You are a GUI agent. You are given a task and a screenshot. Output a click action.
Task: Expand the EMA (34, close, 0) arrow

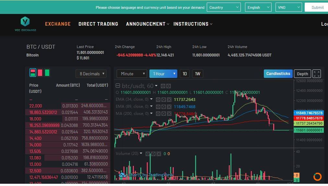click(x=151, y=99)
